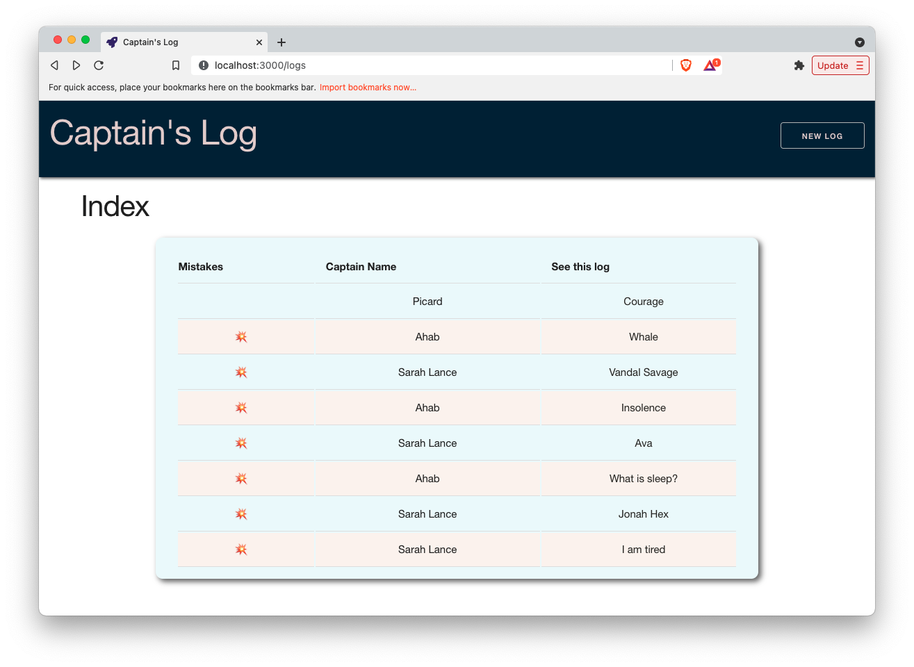The image size is (914, 667).
Task: Open the extensions puzzle icon
Action: [799, 65]
